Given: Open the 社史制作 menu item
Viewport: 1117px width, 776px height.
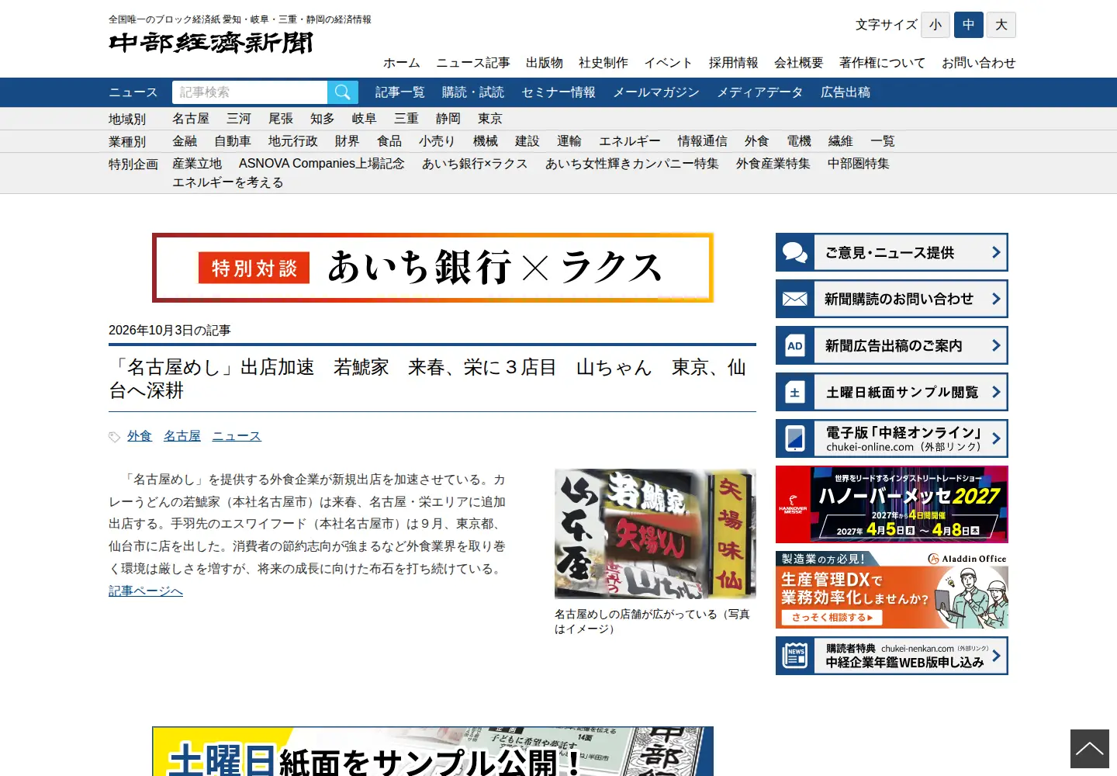Looking at the screenshot, I should point(603,63).
